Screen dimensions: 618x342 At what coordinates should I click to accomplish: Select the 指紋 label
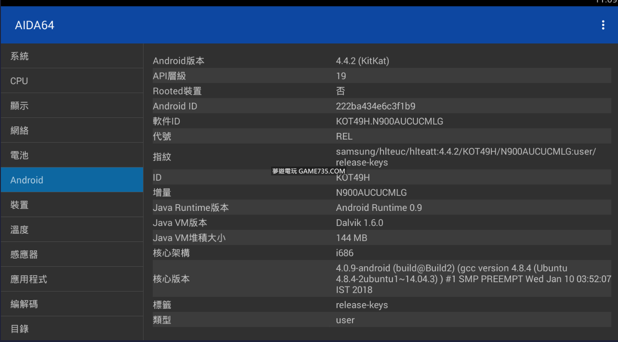pos(162,157)
